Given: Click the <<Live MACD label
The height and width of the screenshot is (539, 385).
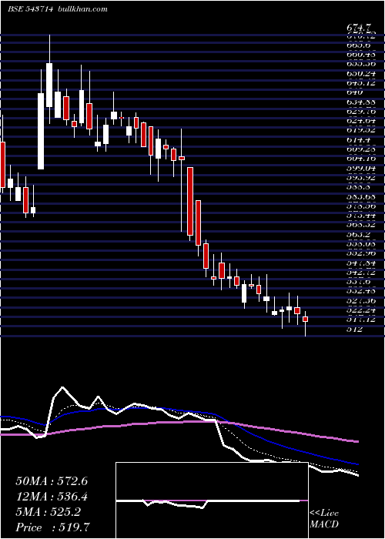Looking at the screenshot, I should (324, 519).
